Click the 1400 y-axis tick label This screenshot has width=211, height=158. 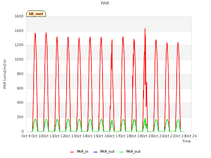19,31
